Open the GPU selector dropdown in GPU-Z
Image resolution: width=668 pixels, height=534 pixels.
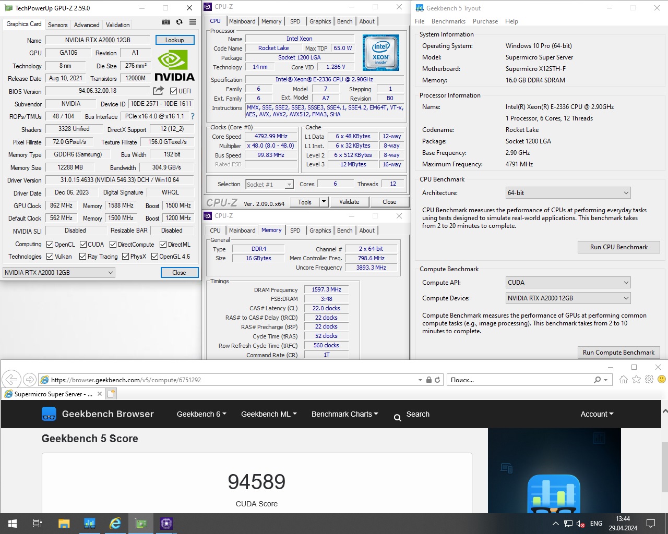point(58,272)
